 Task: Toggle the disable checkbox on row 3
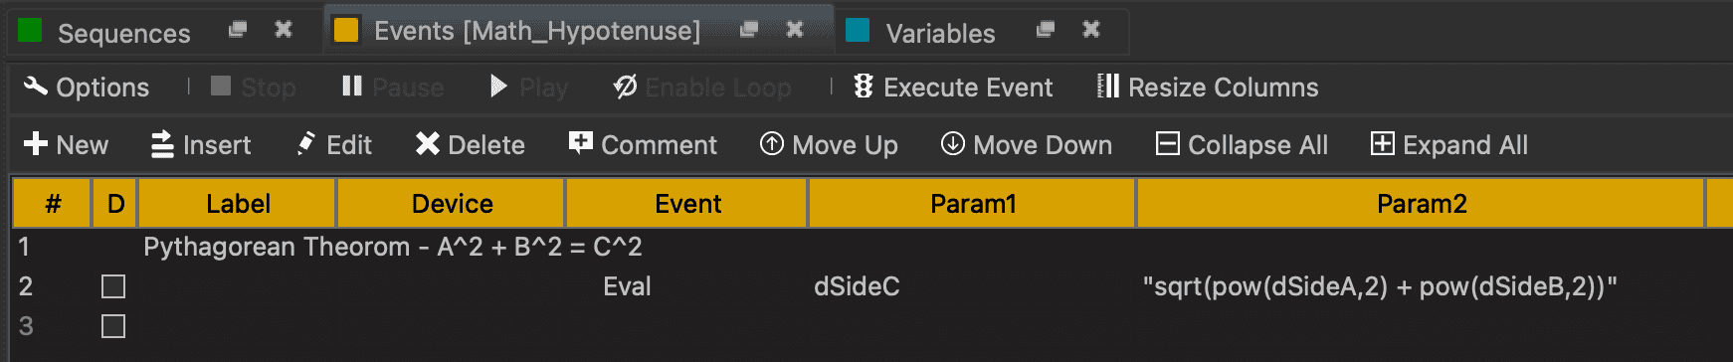(x=113, y=327)
